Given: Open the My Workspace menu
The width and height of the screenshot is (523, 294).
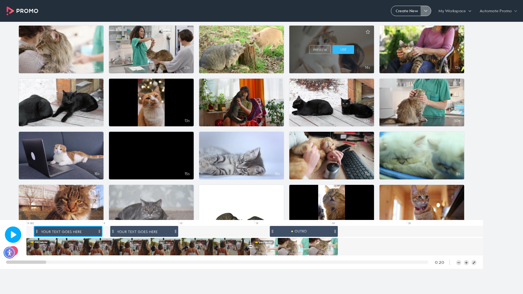Looking at the screenshot, I should 455,11.
